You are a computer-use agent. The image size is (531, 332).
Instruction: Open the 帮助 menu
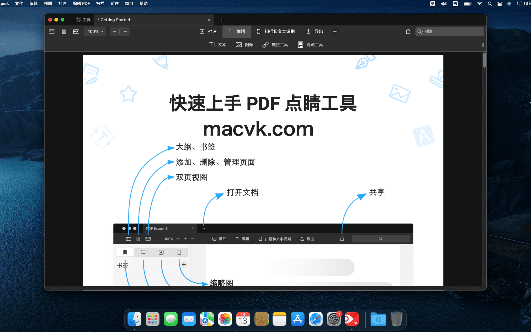point(144,4)
